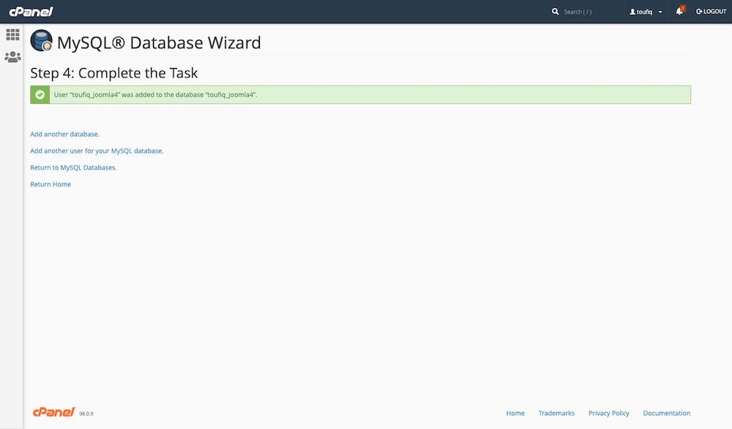Image resolution: width=732 pixels, height=429 pixels.
Task: Open the footer Home link
Action: coord(515,413)
